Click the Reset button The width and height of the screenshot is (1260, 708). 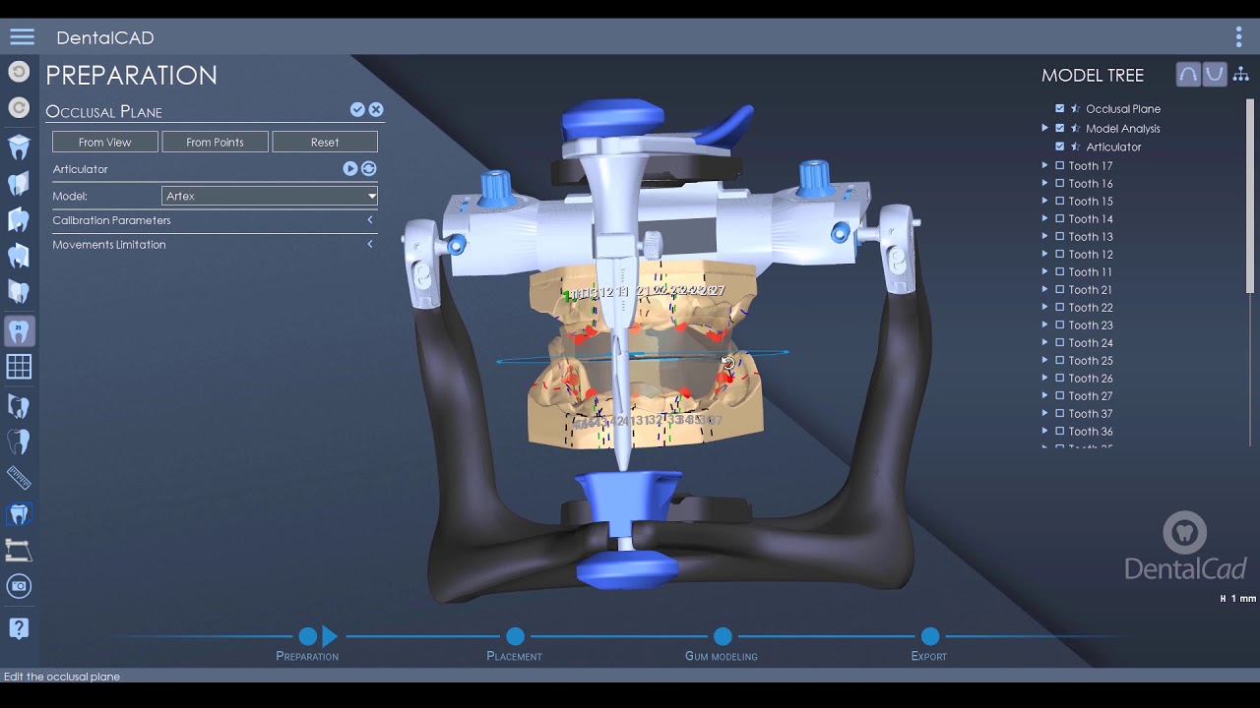325,142
